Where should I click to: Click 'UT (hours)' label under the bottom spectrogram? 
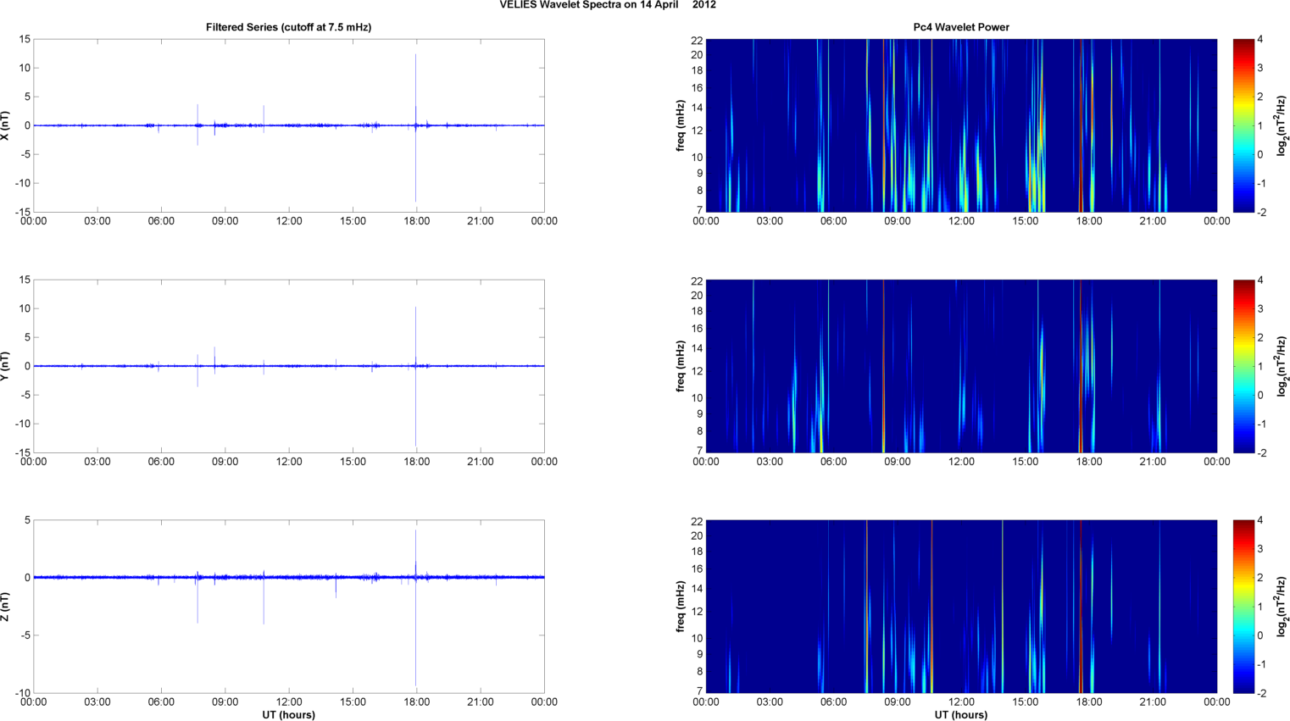coord(960,714)
